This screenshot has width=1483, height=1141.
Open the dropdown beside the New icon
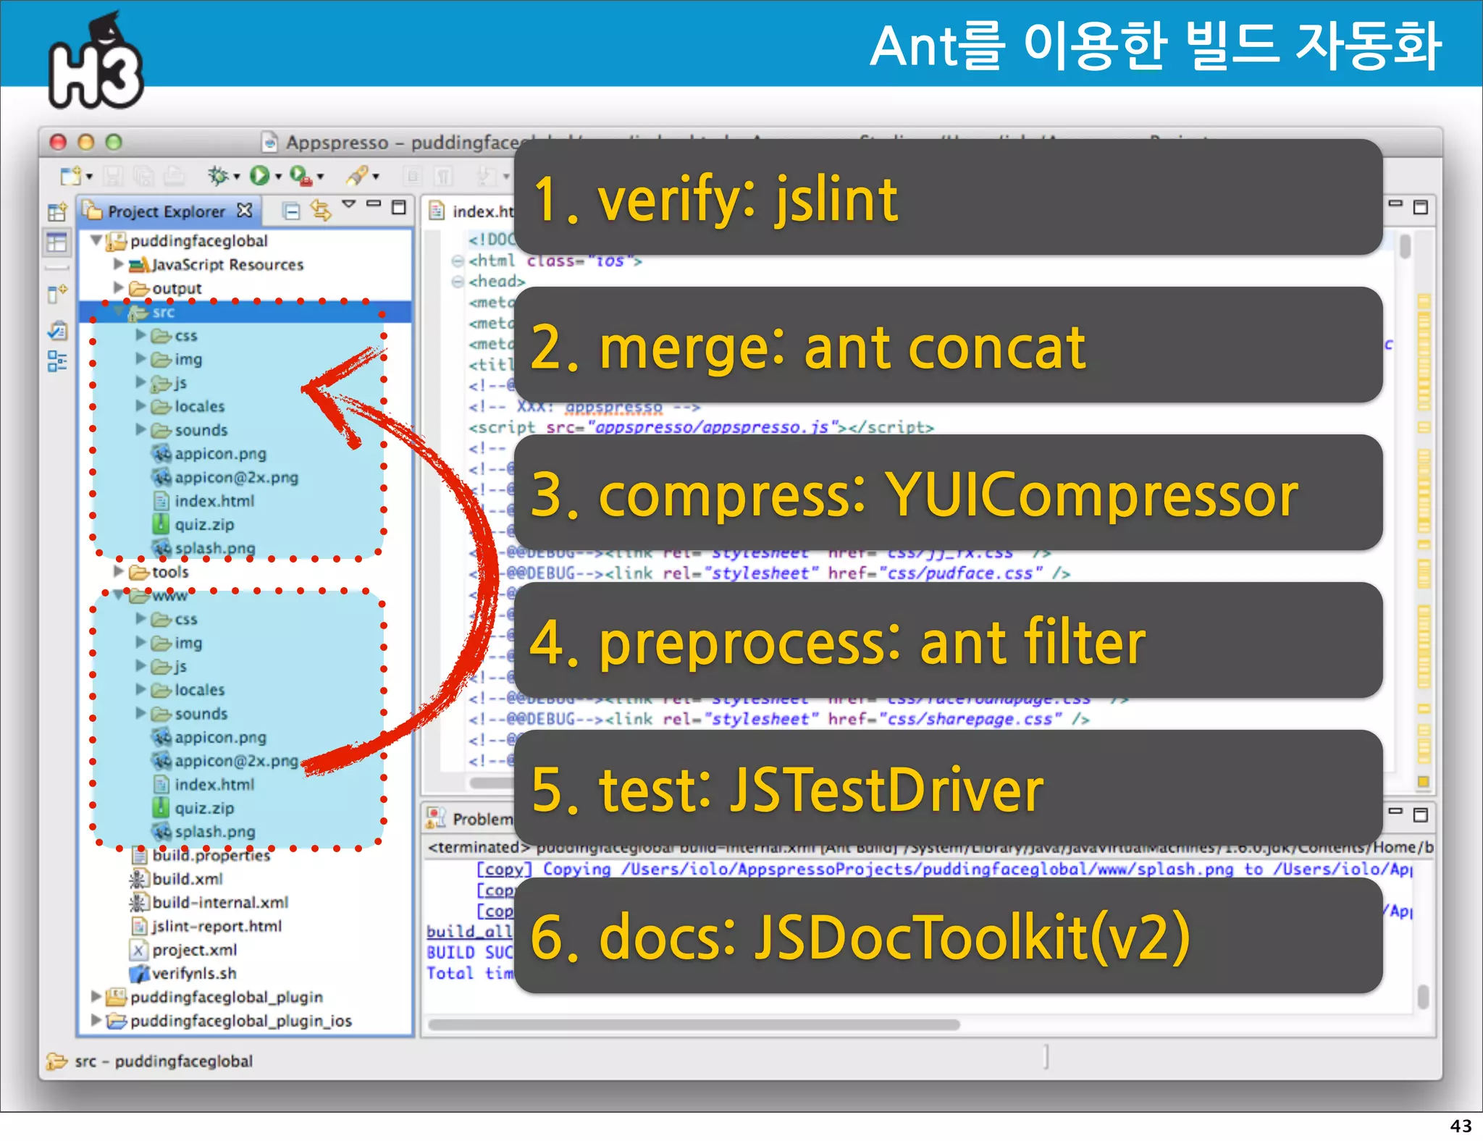click(x=89, y=177)
